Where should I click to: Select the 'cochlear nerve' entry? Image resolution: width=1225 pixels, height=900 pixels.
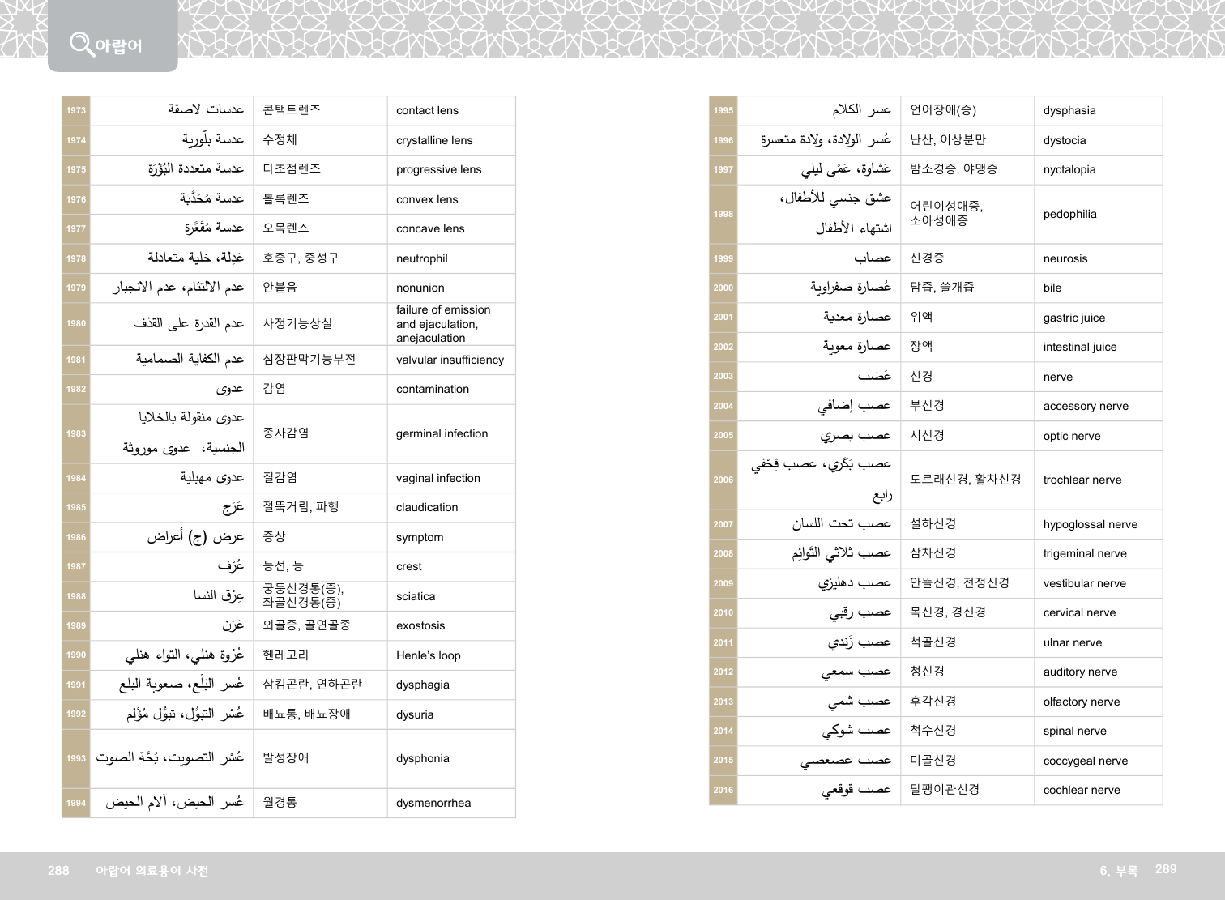pyautogui.click(x=1081, y=790)
